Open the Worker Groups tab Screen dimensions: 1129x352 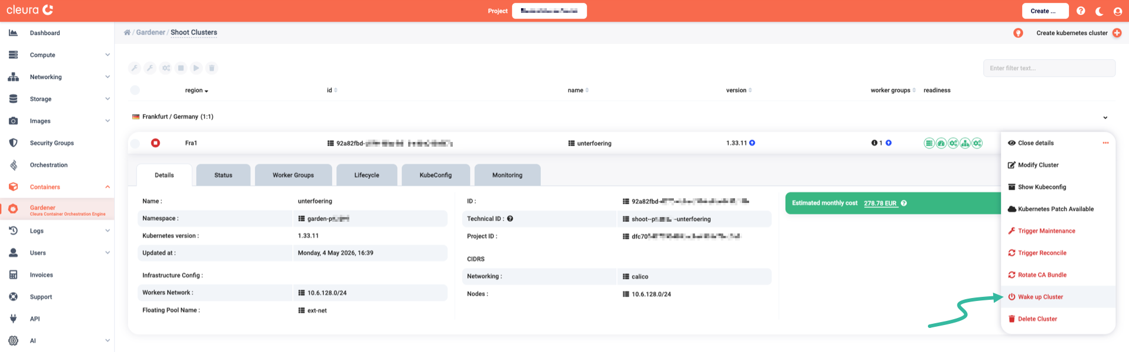click(293, 175)
